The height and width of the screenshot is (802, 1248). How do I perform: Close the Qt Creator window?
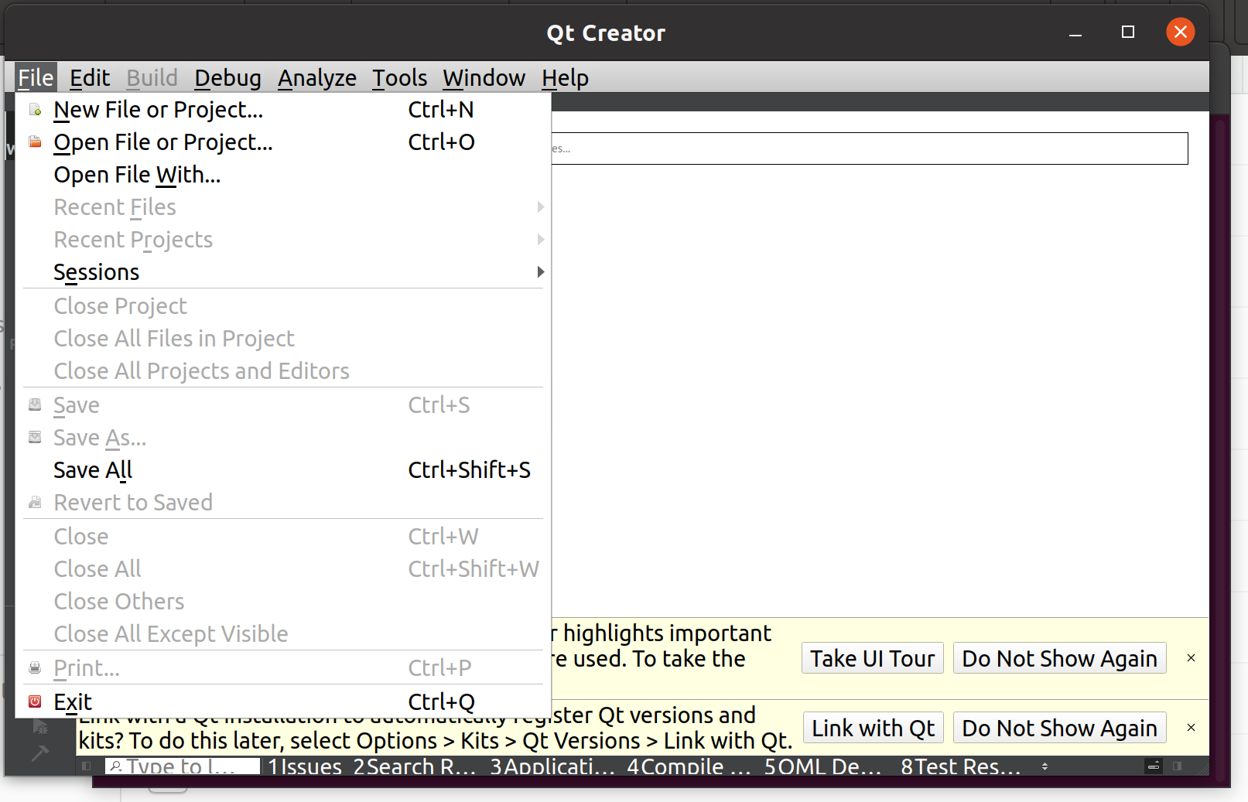1181,32
